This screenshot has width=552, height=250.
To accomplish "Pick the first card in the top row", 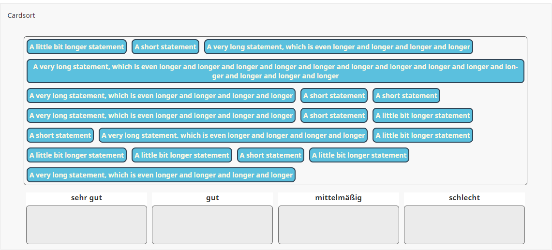I will [76, 47].
